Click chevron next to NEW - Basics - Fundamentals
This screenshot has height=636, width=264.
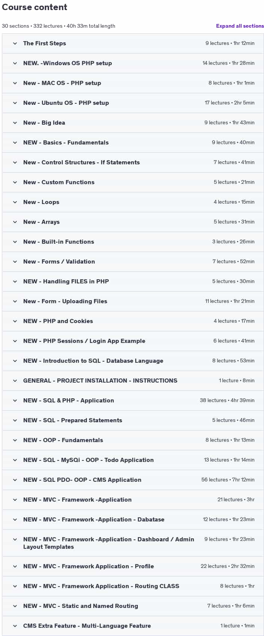point(15,143)
